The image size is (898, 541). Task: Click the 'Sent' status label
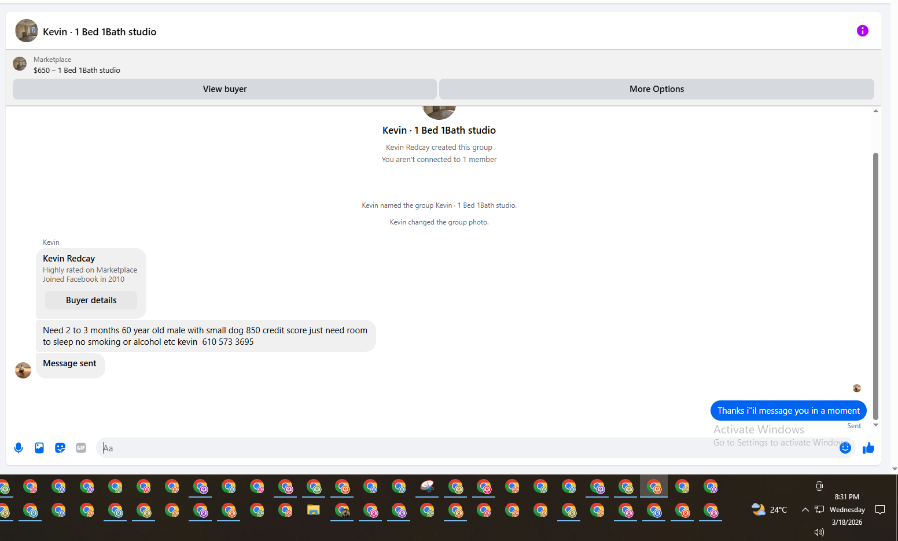click(854, 426)
